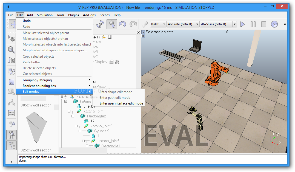Click the Undo arrow toolbar icon

122,24
